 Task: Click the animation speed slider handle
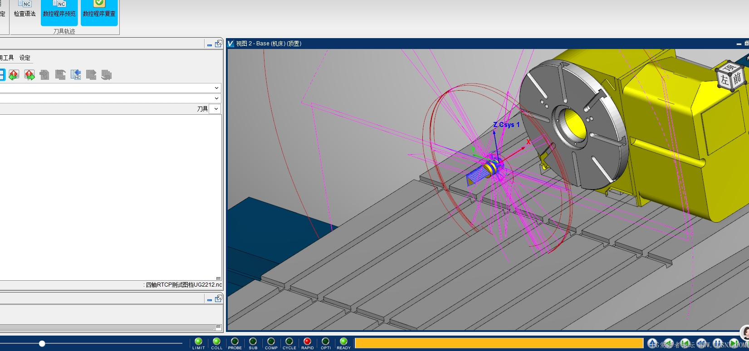[x=42, y=344]
